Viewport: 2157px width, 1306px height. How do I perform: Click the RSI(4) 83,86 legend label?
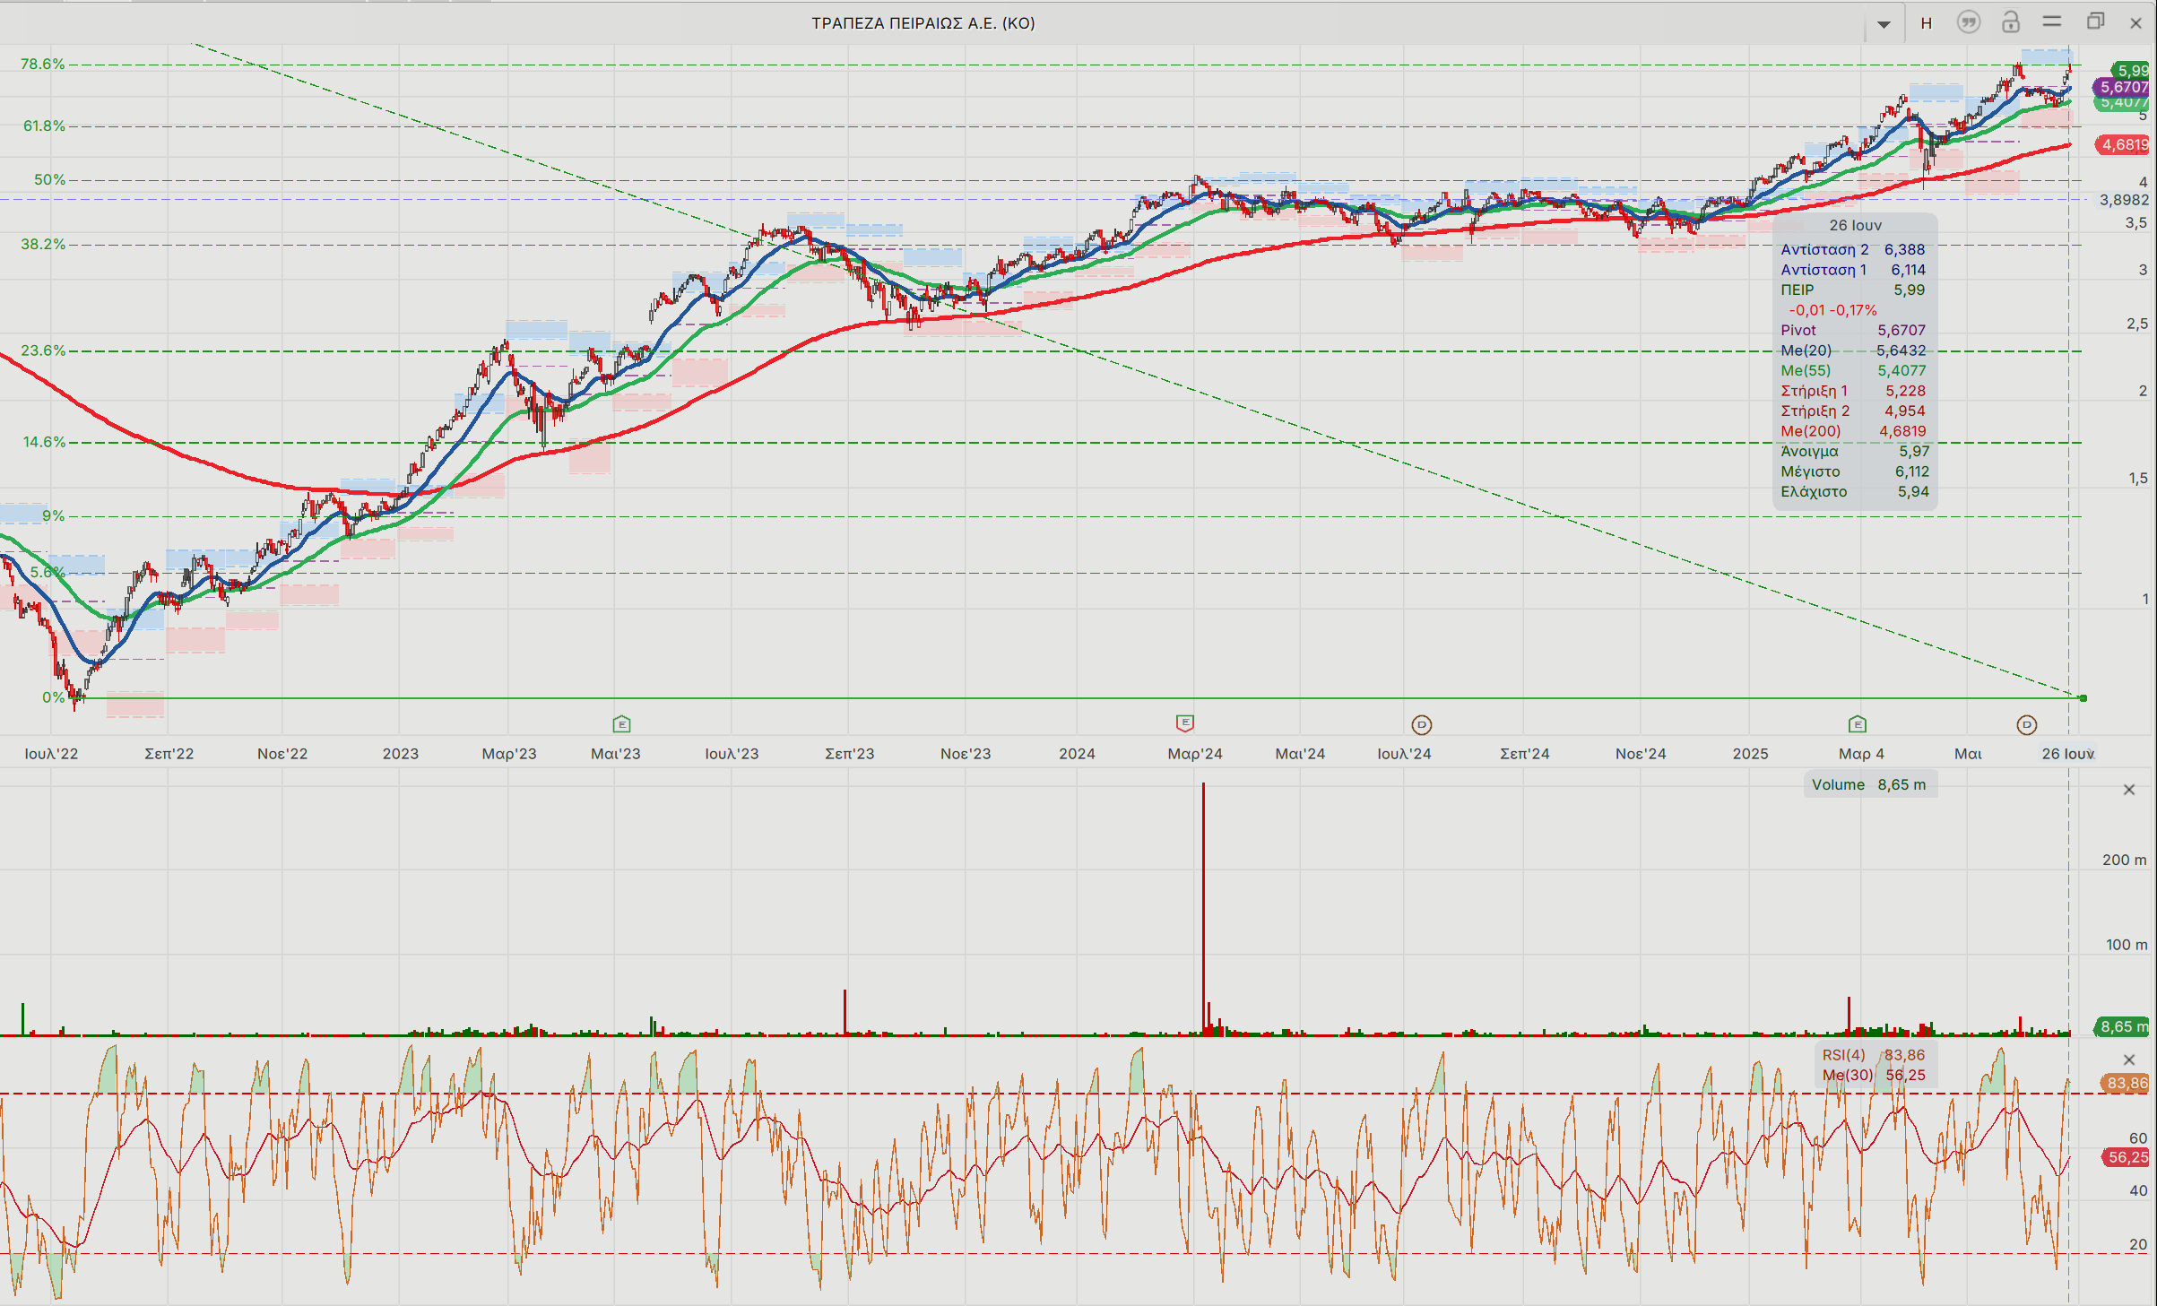1874,1055
